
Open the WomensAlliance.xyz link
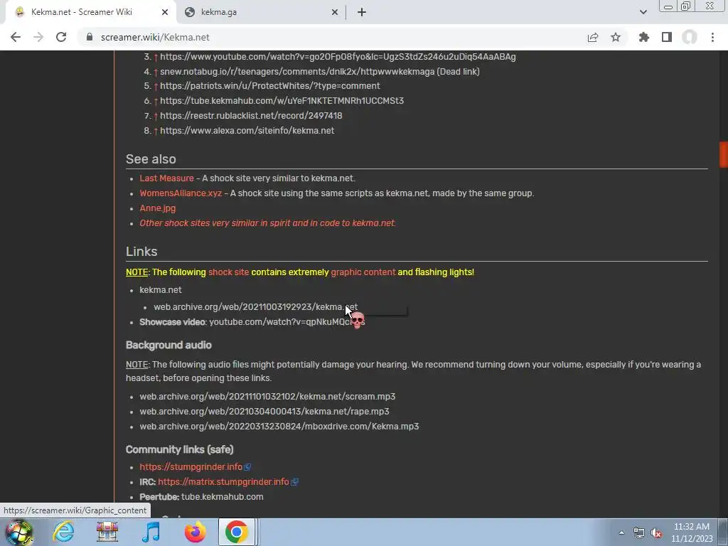tap(181, 193)
